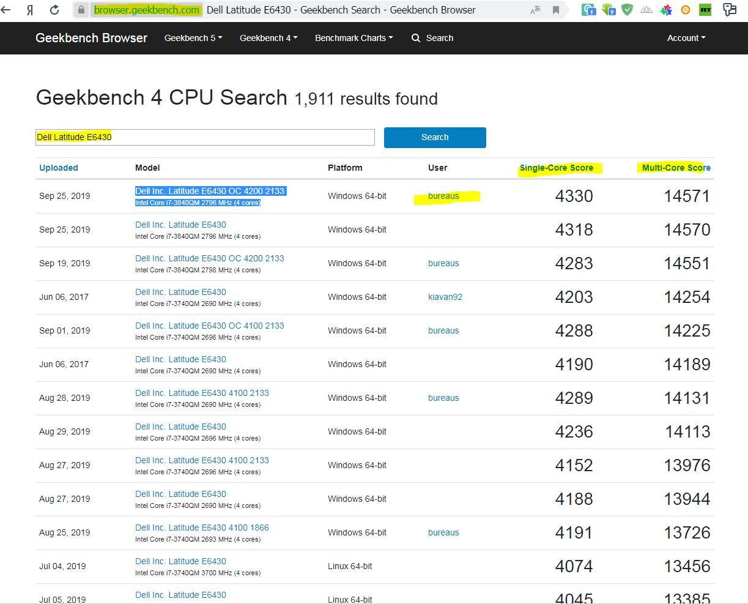Focus the search field containing Dell Latitude E6430
Viewport: 748px width, 604px height.
pos(205,137)
